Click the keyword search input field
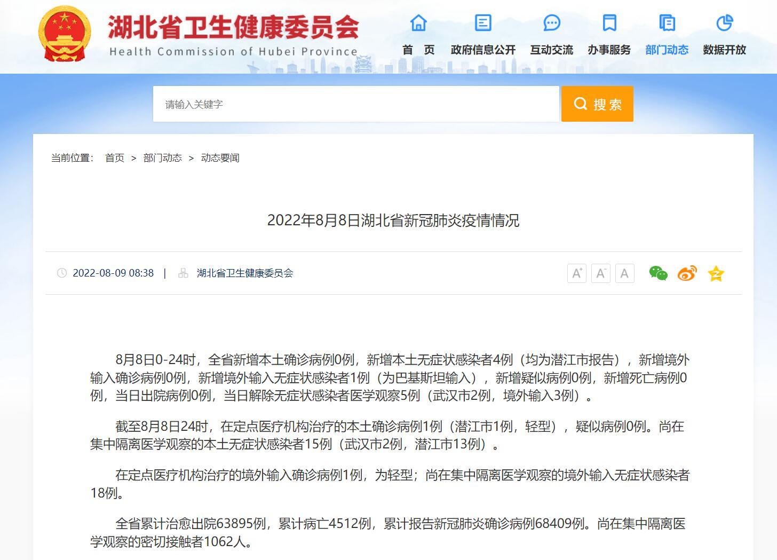777x560 pixels. coord(355,104)
